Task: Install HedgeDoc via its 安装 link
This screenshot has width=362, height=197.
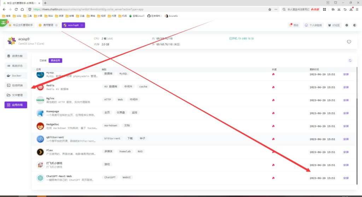Action: click(346, 126)
